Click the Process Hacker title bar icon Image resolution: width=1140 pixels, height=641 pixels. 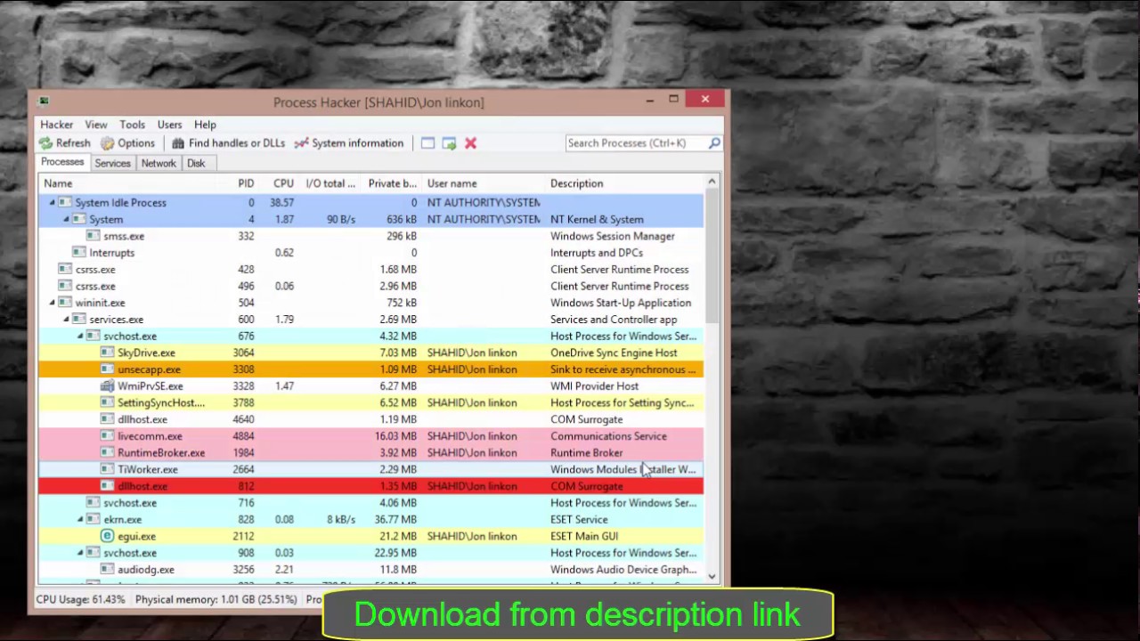pyautogui.click(x=45, y=101)
